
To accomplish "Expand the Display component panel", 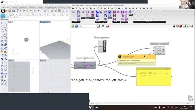I will pos(99,22).
